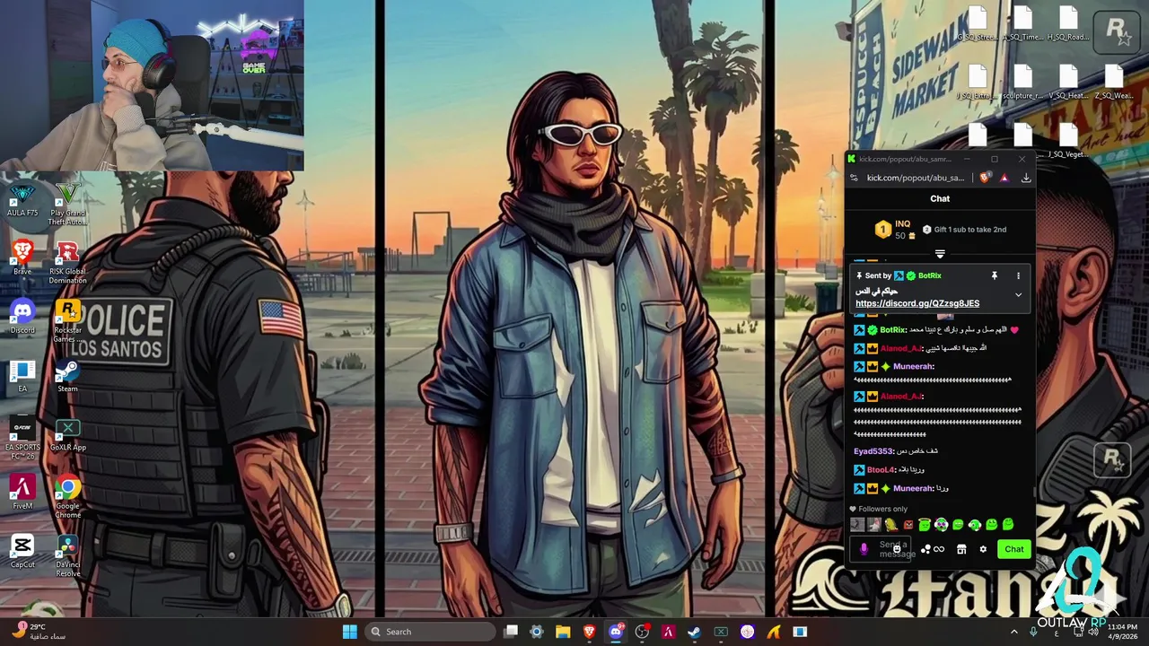
Task: Launch EA SPORTS FC 26 desktop icon
Action: [x=22, y=436]
